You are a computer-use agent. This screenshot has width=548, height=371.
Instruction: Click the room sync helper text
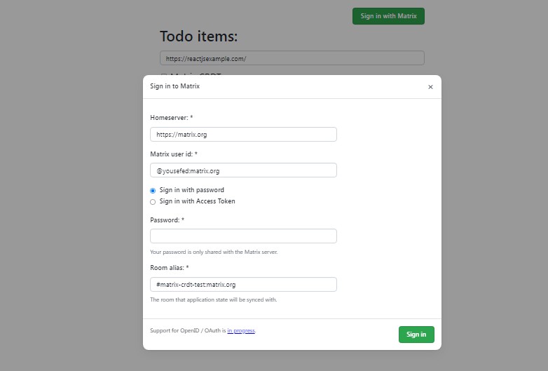tap(213, 299)
